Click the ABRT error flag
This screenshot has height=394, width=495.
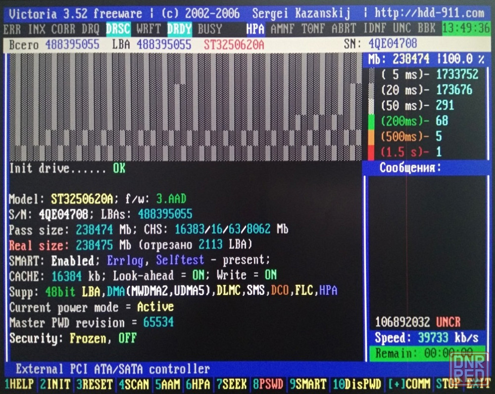[x=344, y=29]
